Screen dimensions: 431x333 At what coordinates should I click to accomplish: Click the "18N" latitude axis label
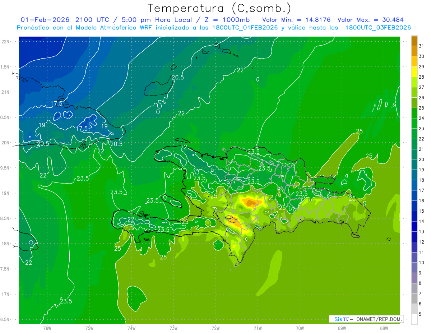pyautogui.click(x=5, y=244)
